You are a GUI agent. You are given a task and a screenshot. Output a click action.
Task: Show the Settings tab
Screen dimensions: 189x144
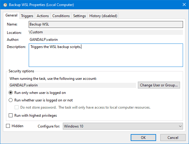coord(79,16)
